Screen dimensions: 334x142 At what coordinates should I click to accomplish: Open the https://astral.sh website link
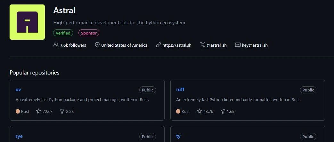pos(177,45)
